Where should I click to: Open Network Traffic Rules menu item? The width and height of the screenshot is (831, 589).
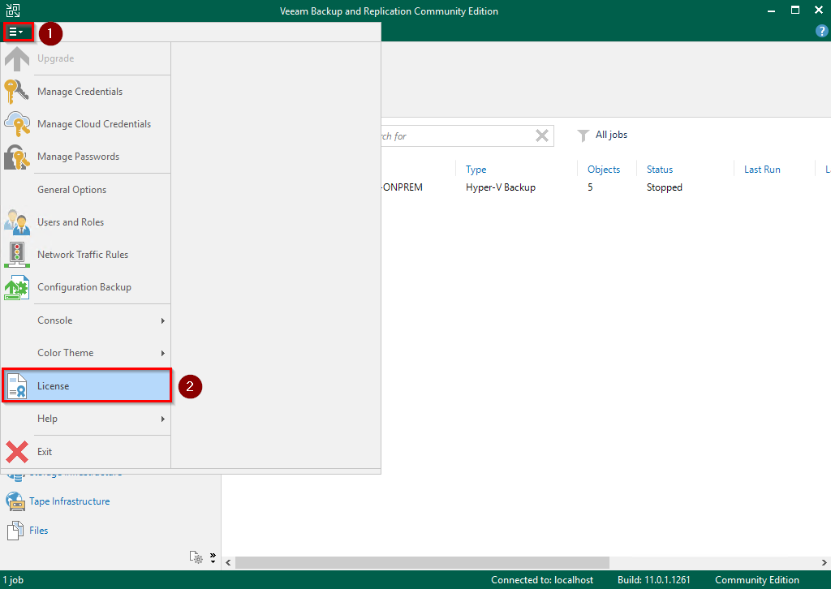86,255
